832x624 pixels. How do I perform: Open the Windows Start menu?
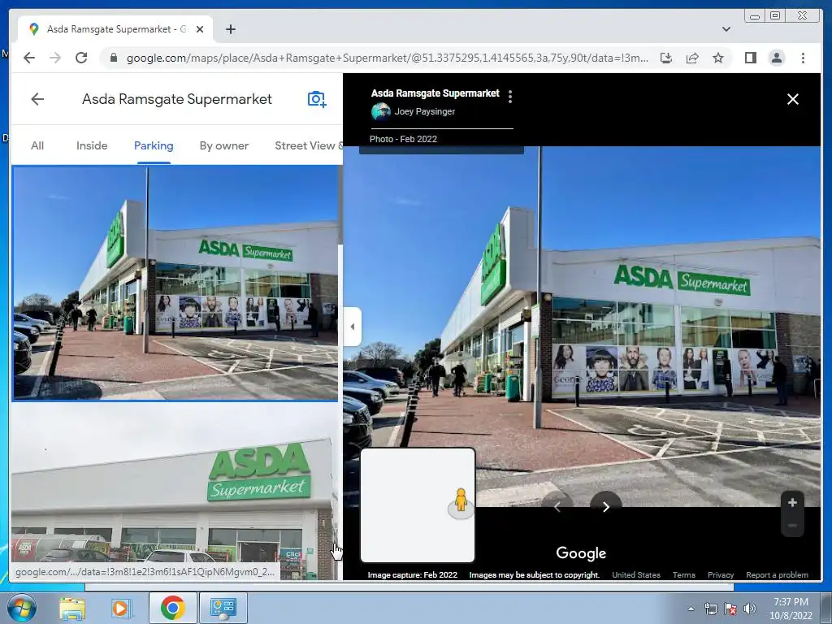click(22, 608)
